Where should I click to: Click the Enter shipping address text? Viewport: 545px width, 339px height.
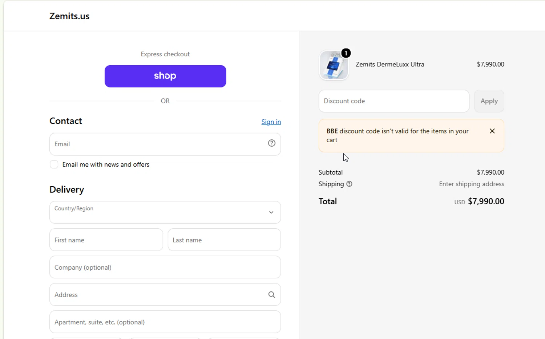click(472, 184)
